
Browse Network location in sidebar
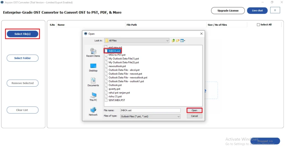coord(93,112)
